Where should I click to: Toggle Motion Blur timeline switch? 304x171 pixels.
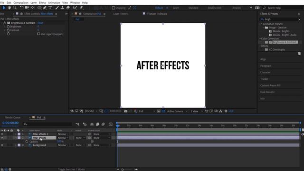(x=103, y=124)
